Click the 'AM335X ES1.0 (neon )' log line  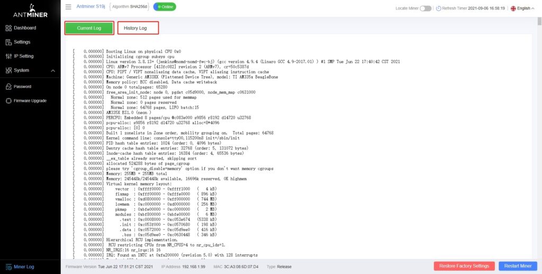[112, 112]
